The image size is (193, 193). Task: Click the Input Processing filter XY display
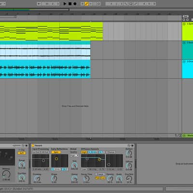coord(41,161)
